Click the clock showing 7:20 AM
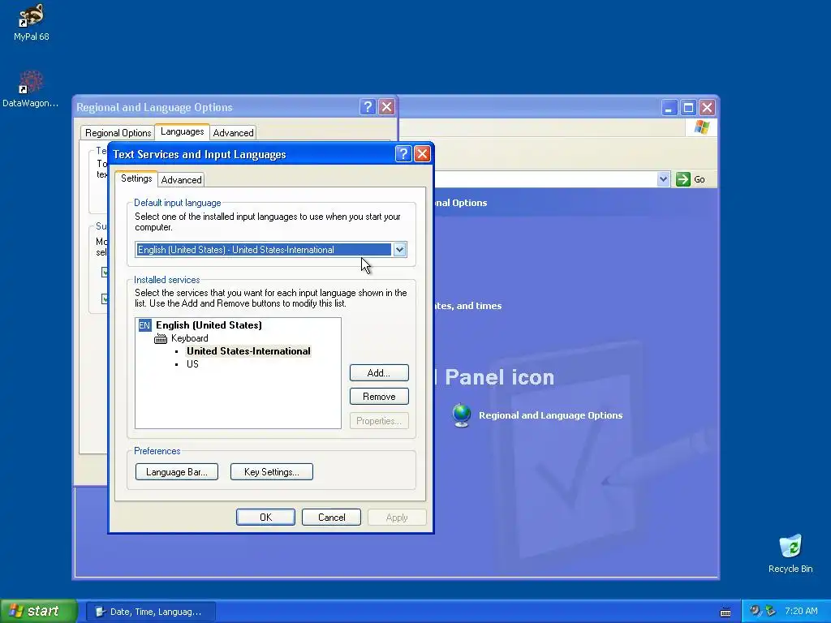Image resolution: width=831 pixels, height=623 pixels. pyautogui.click(x=801, y=612)
